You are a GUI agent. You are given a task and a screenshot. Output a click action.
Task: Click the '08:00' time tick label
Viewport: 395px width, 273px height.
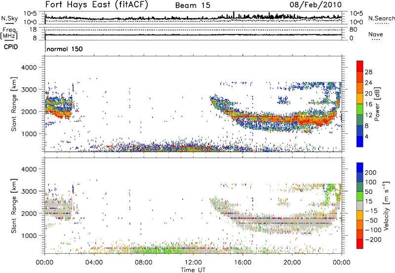(x=144, y=263)
